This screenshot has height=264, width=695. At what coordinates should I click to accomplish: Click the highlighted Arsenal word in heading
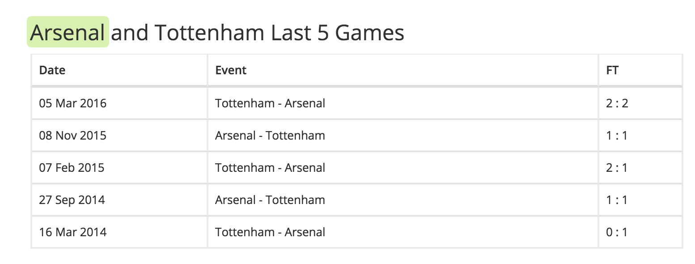(x=68, y=32)
